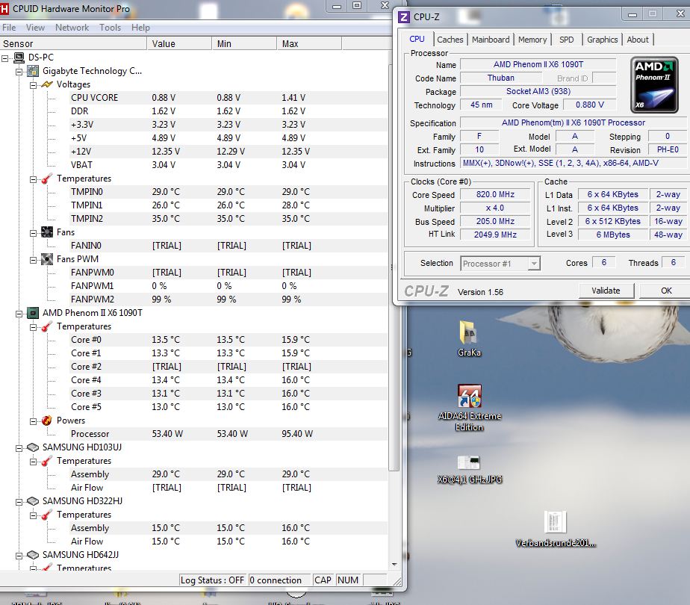Click the HD103UJ Temperatures thermometer icon

(x=47, y=461)
